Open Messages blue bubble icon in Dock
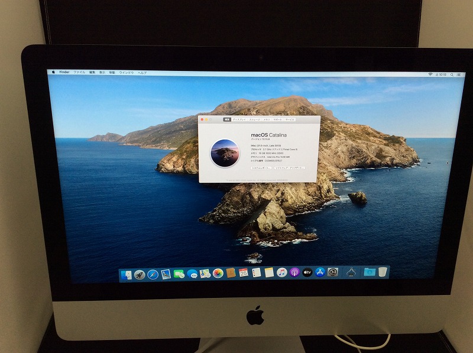 click(x=192, y=274)
